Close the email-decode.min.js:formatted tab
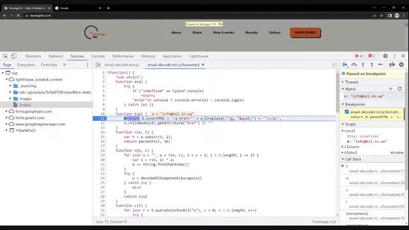Screen dimensions: 409x230 (x=203, y=65)
